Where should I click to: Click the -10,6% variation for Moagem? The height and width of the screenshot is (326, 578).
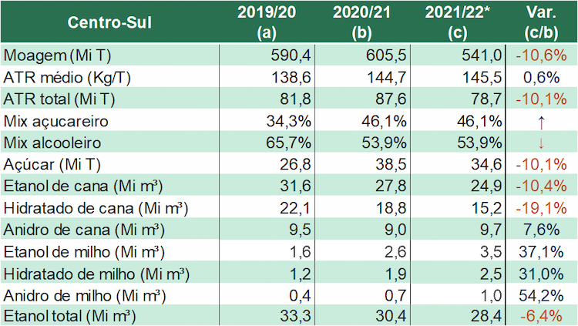tap(541, 55)
